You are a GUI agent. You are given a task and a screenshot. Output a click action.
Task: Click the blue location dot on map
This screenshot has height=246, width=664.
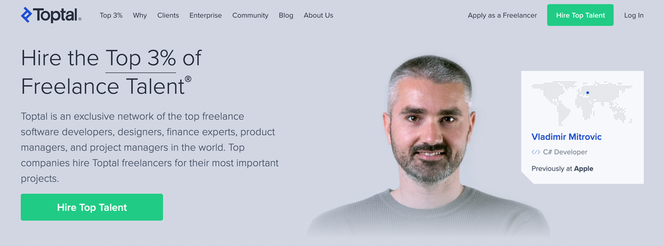coord(587,93)
